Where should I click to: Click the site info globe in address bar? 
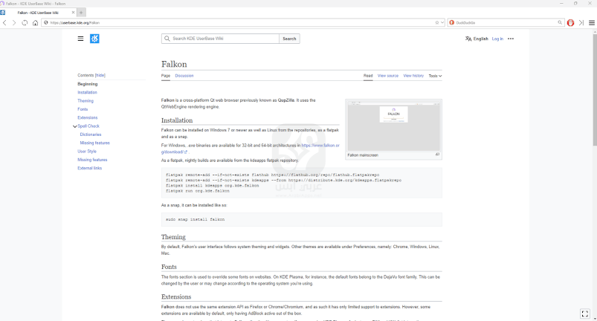pyautogui.click(x=46, y=23)
